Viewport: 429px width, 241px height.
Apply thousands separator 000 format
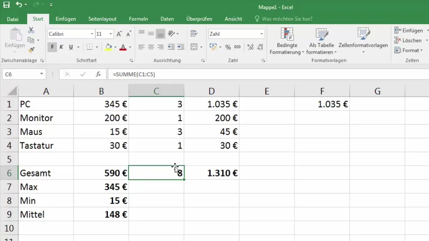pos(237,47)
